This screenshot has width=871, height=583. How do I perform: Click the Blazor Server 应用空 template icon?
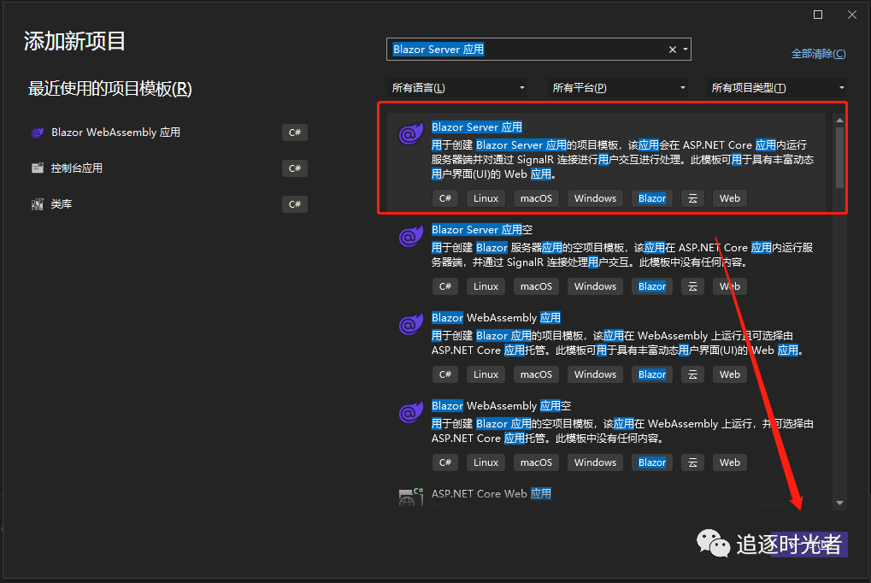tap(409, 237)
